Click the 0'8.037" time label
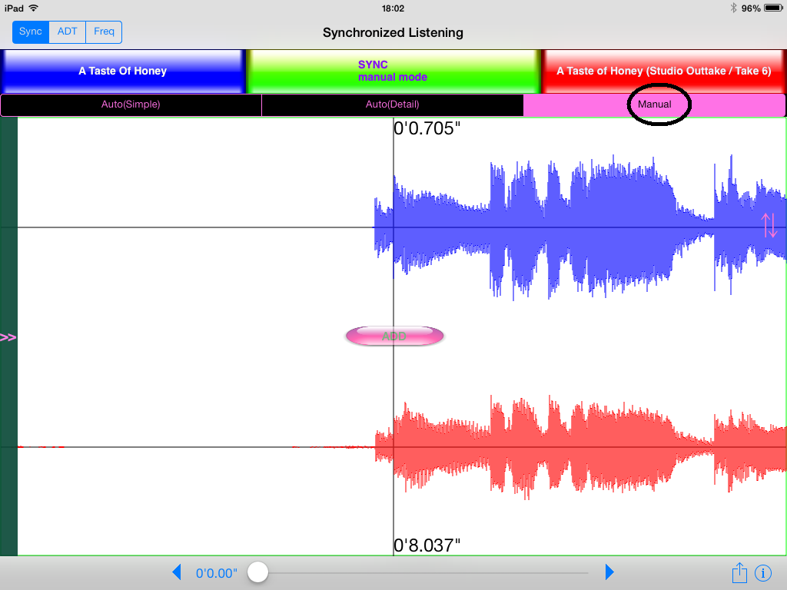This screenshot has height=590, width=787. (427, 545)
